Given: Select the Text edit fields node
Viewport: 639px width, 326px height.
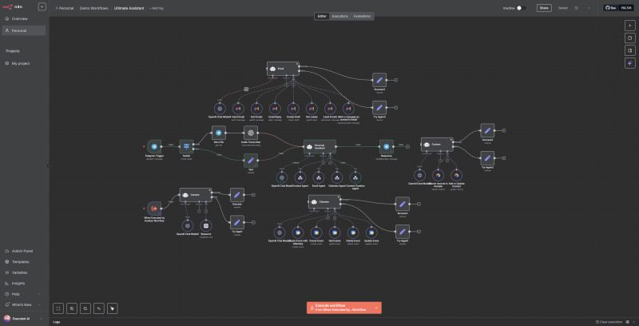Looking at the screenshot, I should (251, 161).
